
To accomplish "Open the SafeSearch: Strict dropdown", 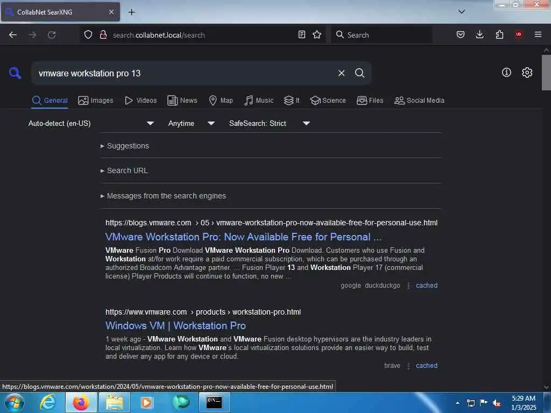I will (269, 123).
